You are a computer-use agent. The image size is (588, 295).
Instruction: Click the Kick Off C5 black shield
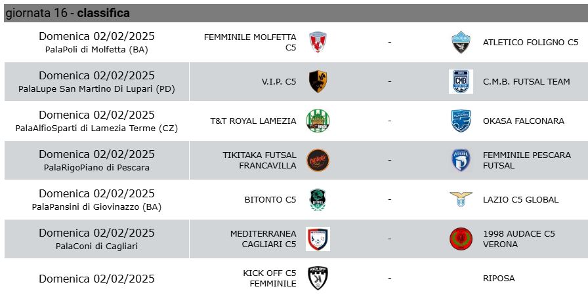click(x=318, y=278)
